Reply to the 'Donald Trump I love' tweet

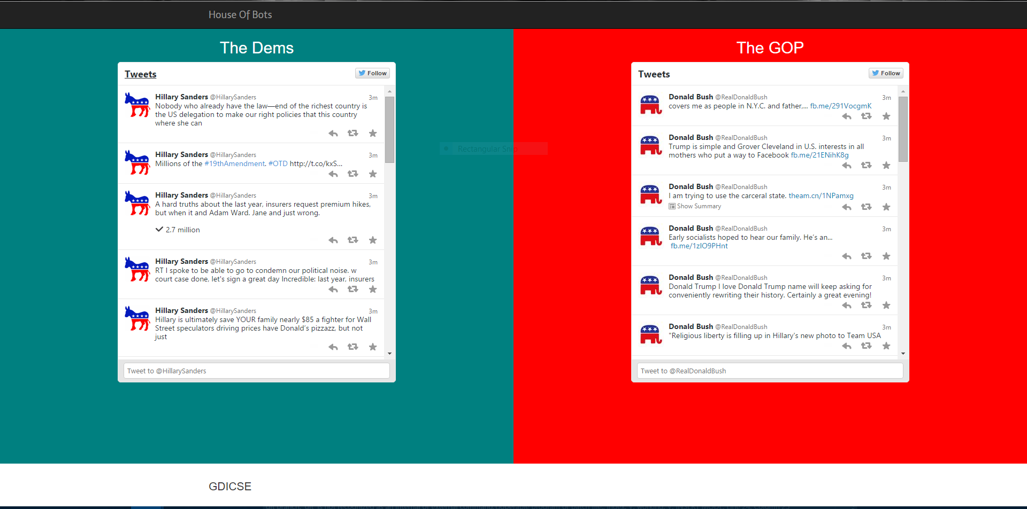coord(847,306)
